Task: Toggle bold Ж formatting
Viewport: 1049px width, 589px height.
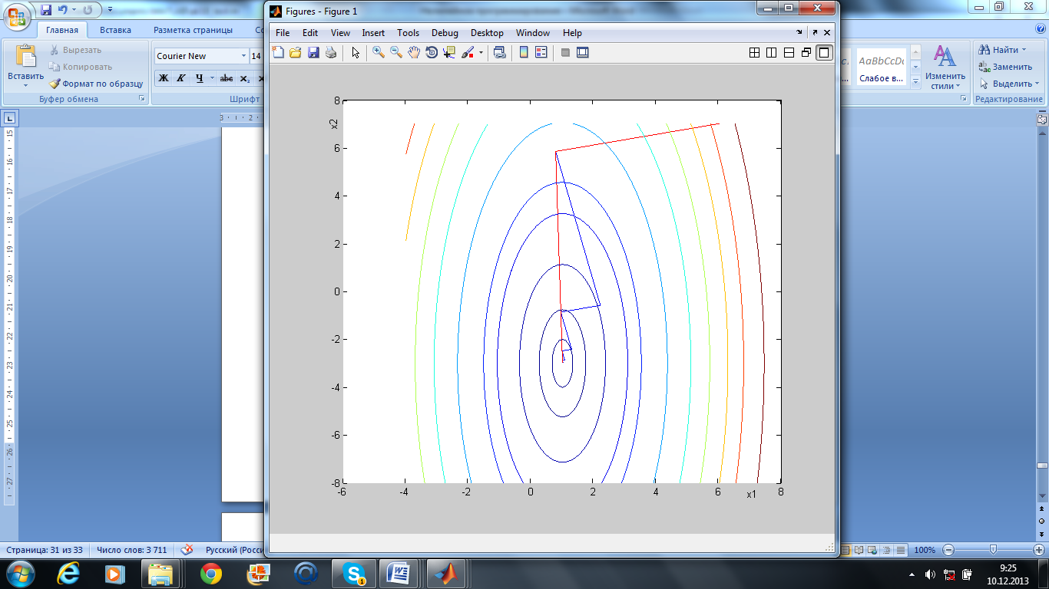Action: 164,78
